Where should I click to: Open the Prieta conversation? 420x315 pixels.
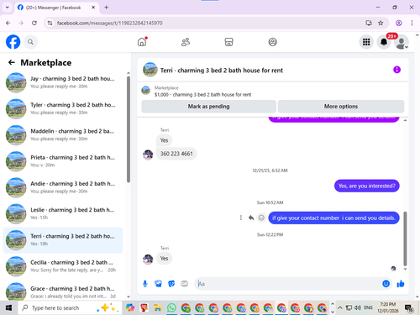[x=63, y=161]
